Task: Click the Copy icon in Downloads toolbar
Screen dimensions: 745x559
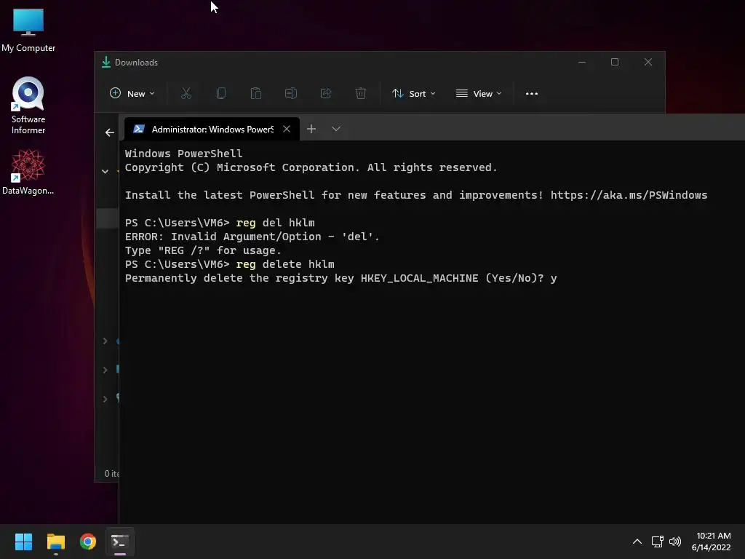Action: (x=221, y=93)
